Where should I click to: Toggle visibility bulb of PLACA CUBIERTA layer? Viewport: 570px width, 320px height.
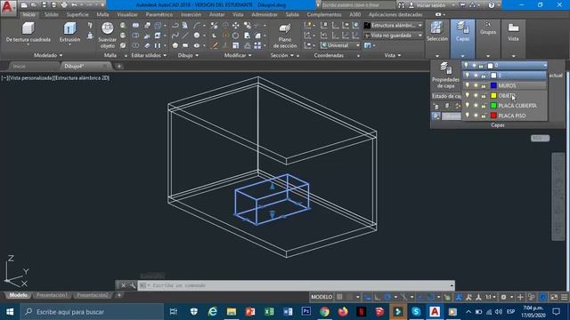[x=468, y=106]
